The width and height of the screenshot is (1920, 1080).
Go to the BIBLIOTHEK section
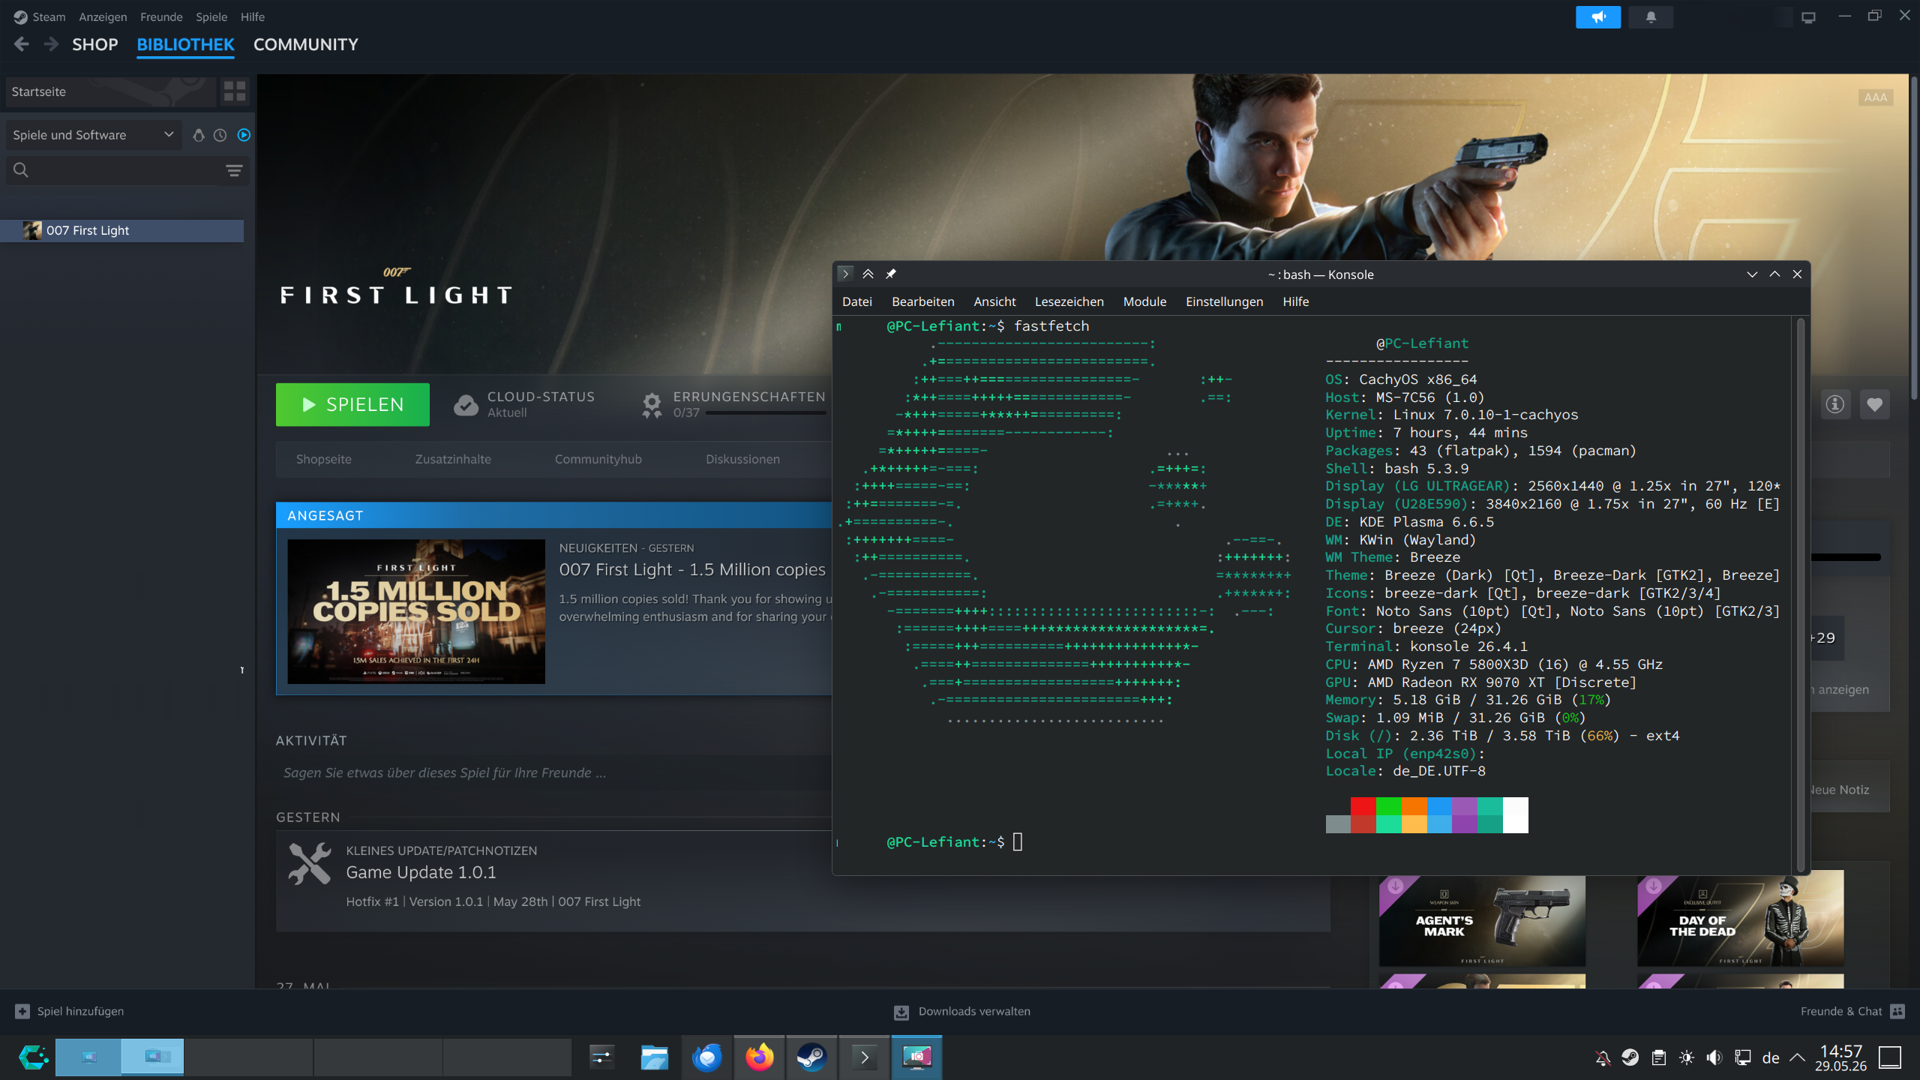click(x=185, y=44)
